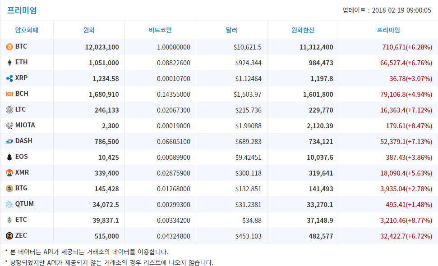This screenshot has width=438, height=266.
Task: Click the 비트코인 column header
Action: click(160, 30)
